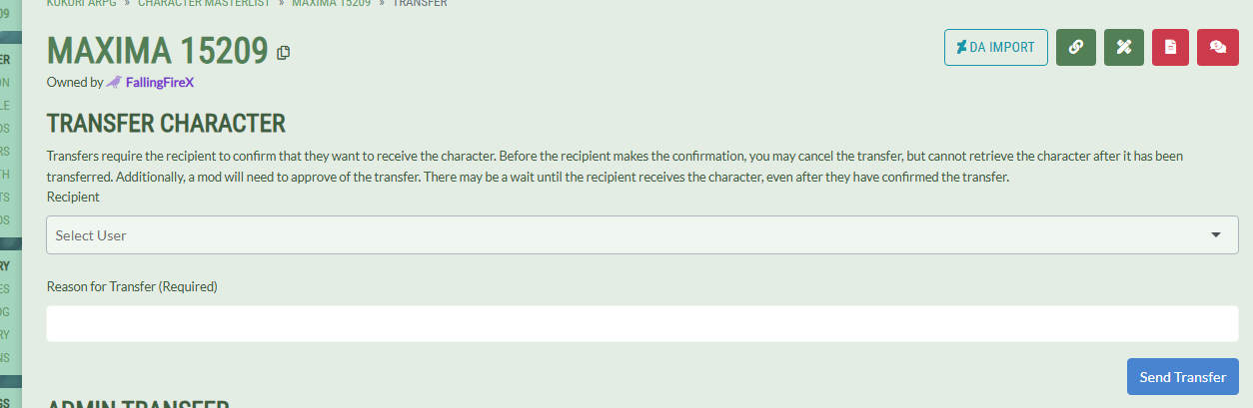Click the red currency chat bubbles button
The height and width of the screenshot is (408, 1253).
[1217, 47]
